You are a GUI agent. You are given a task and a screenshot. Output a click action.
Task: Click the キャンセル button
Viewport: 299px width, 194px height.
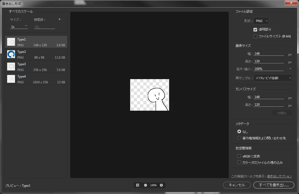coord(237,185)
